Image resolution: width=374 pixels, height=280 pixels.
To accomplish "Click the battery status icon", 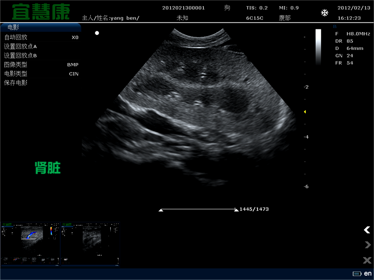I will (357, 273).
